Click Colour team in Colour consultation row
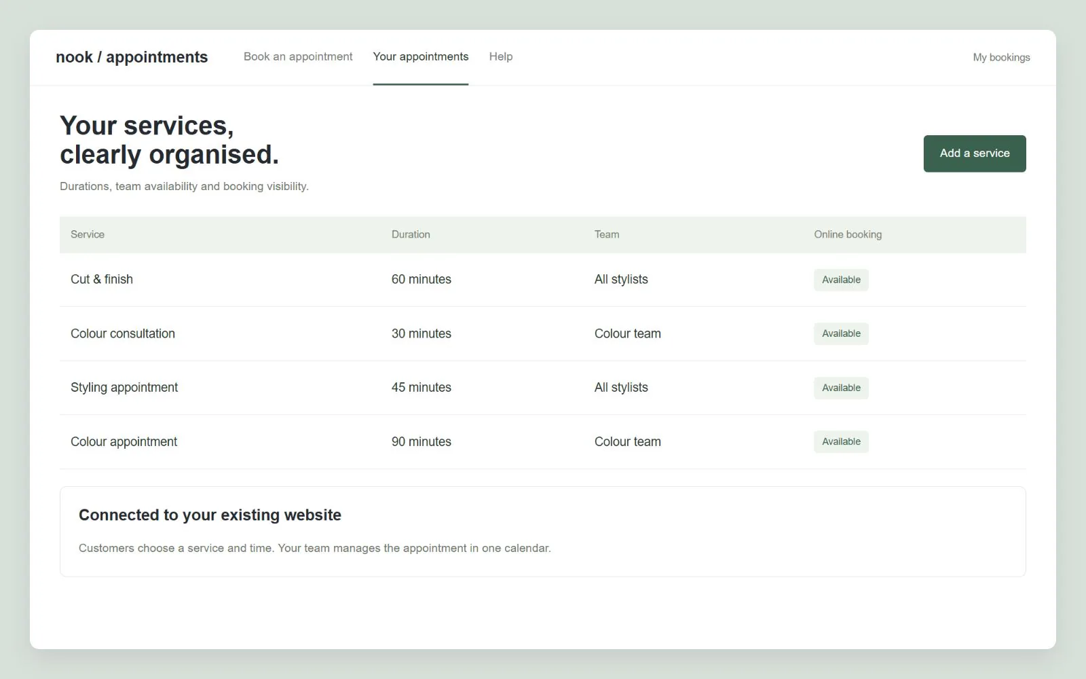 (628, 333)
